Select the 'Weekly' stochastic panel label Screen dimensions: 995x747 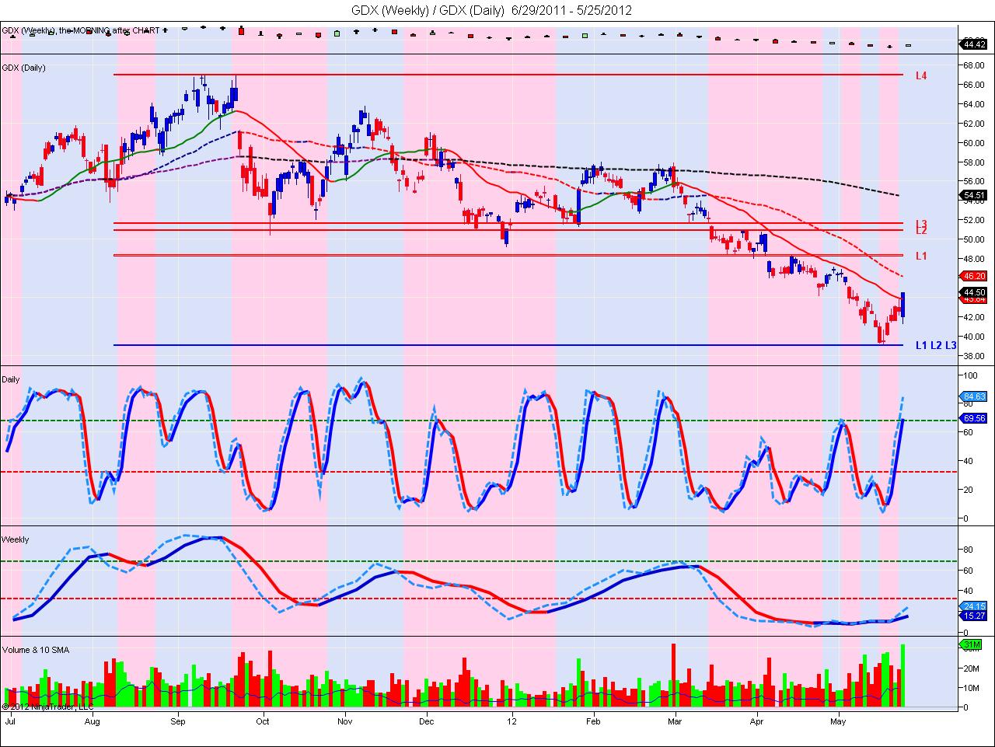point(16,539)
